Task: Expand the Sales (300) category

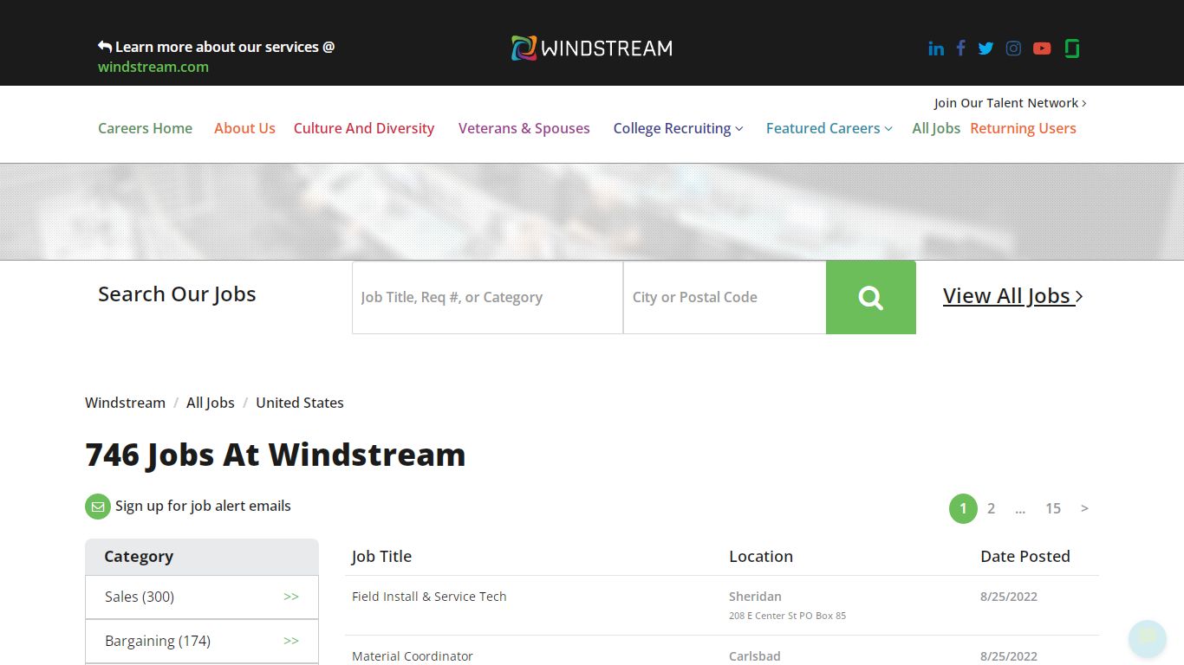Action: pyautogui.click(x=202, y=597)
